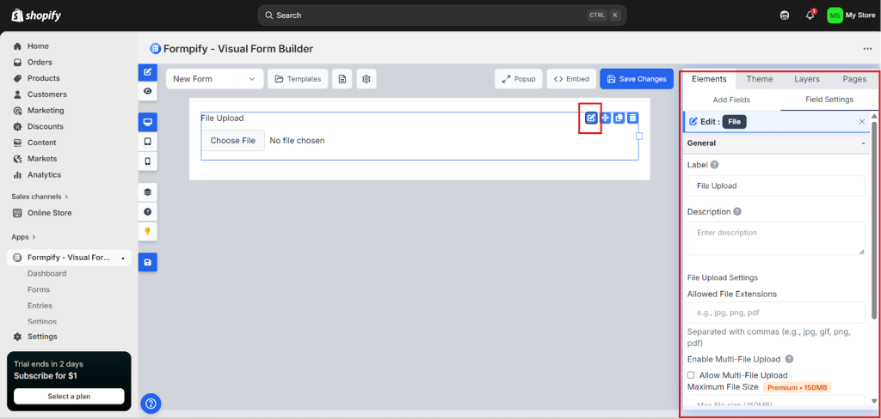Image resolution: width=881 pixels, height=419 pixels.
Task: Click the Shopify notifications bell
Action: (x=809, y=15)
